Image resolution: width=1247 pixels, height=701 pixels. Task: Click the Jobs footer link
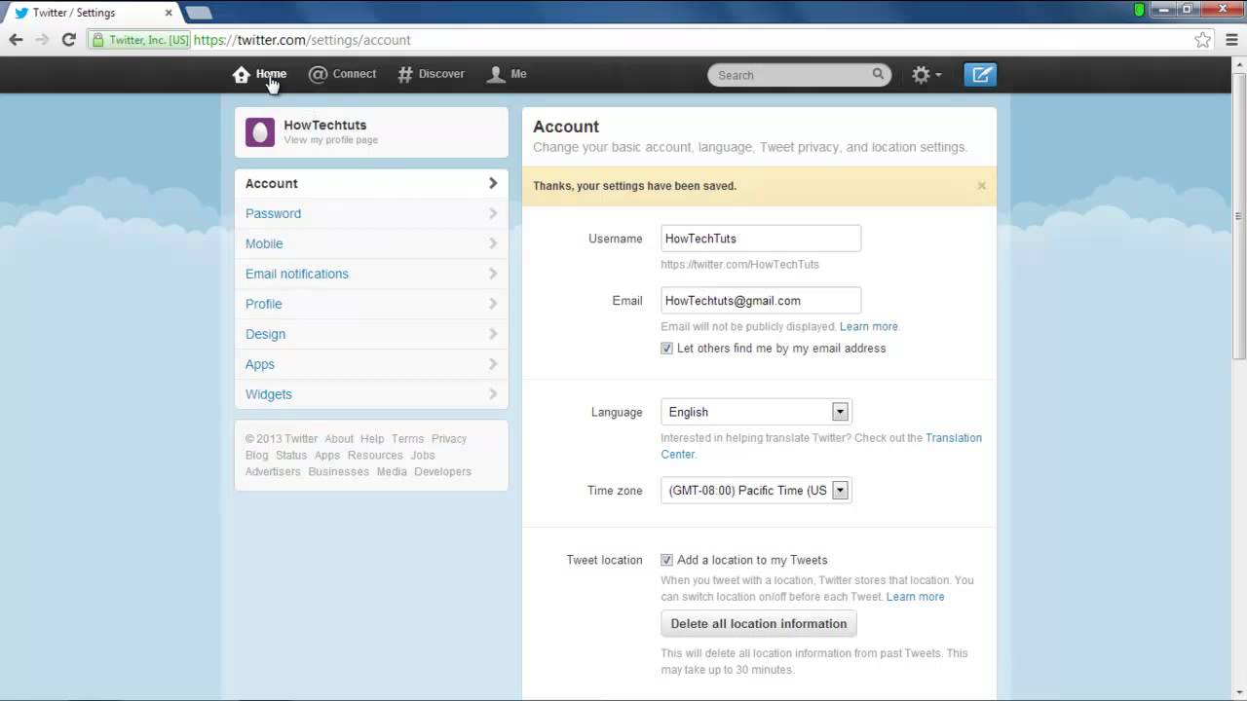[423, 456]
